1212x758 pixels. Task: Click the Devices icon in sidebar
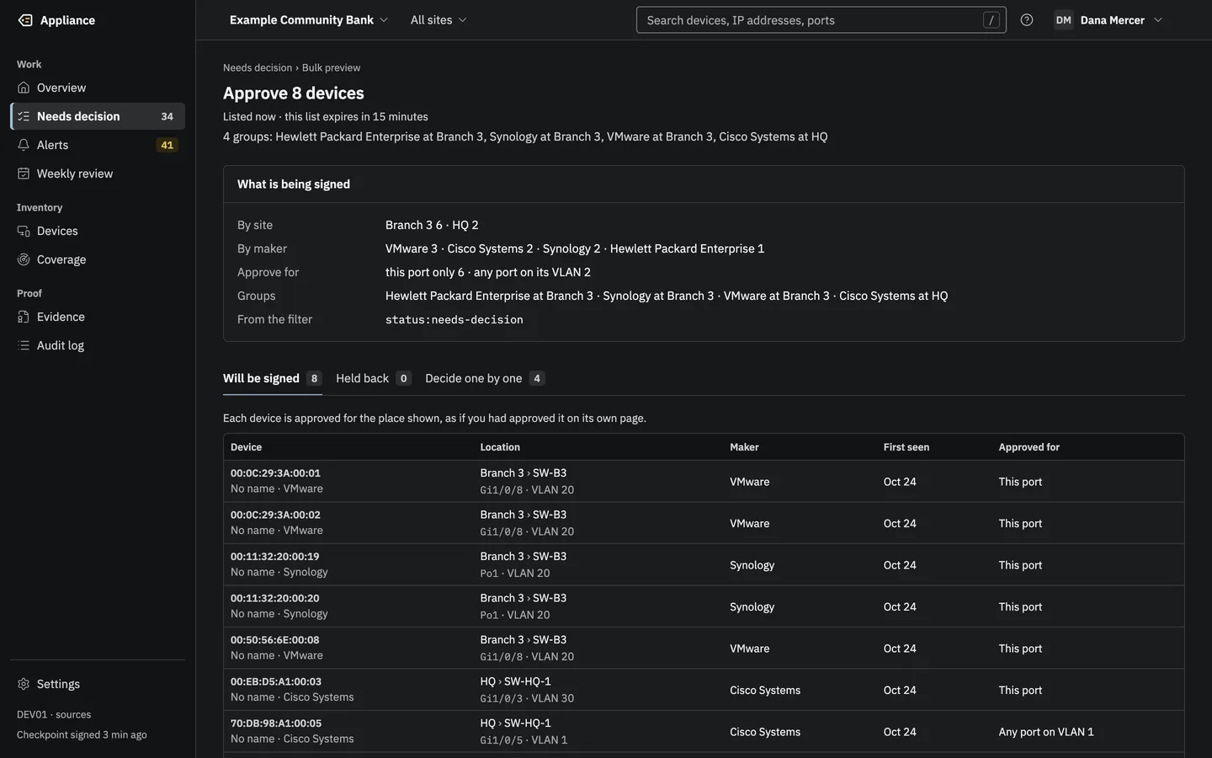click(24, 231)
